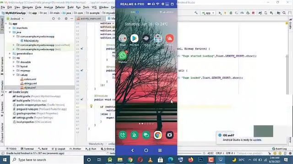
Task: Open the VCS menu
Action: point(94,7)
